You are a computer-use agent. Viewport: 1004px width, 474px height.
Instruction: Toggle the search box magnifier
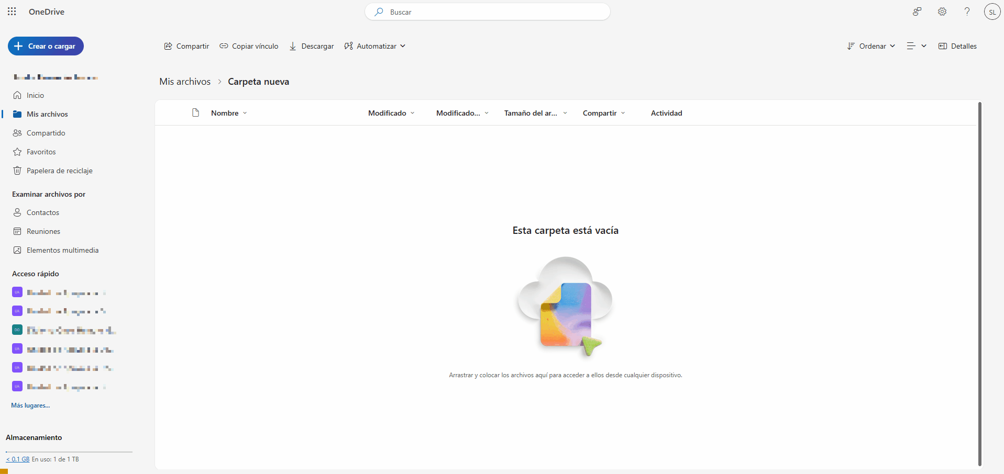coord(379,12)
